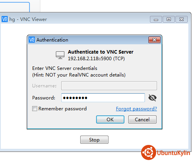193x162 pixels.
Task: Maximize the hg - VNC Viewer window
Action: click(169, 19)
